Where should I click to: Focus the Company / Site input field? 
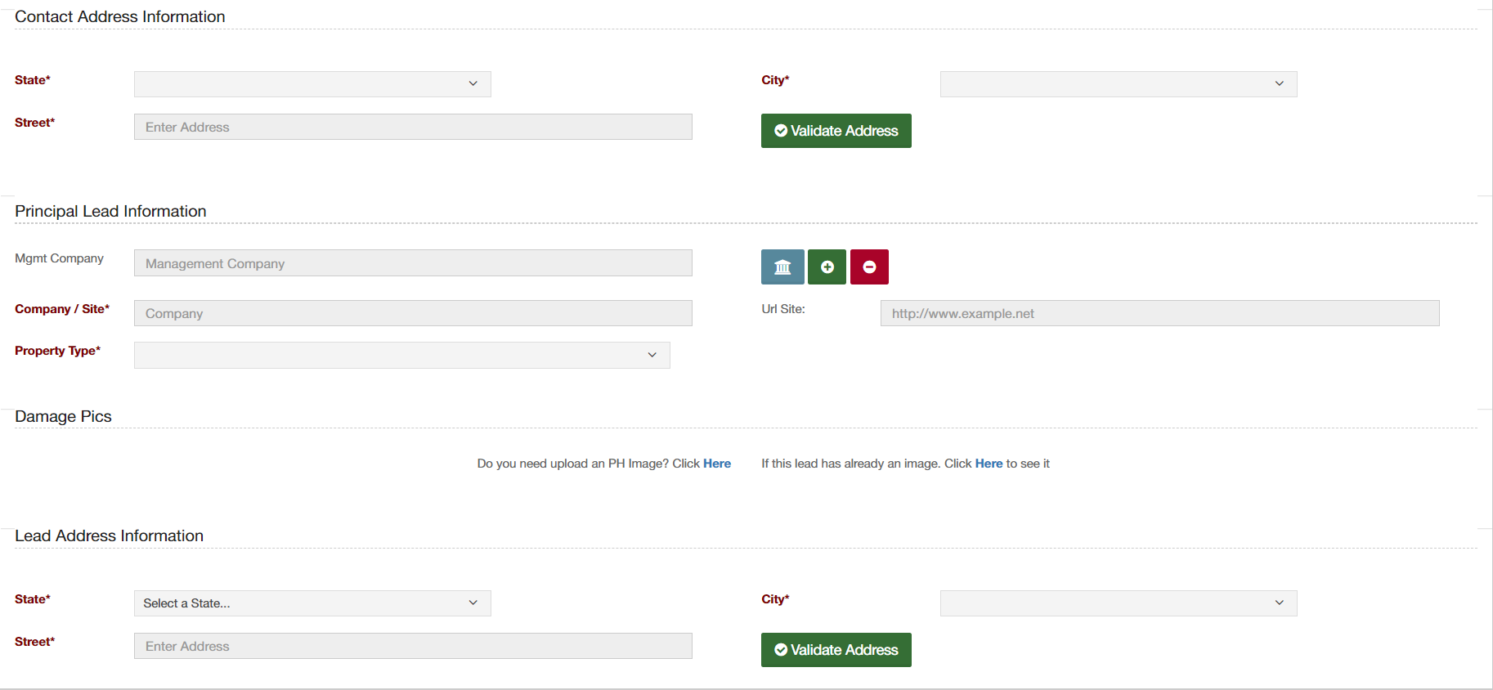(413, 313)
